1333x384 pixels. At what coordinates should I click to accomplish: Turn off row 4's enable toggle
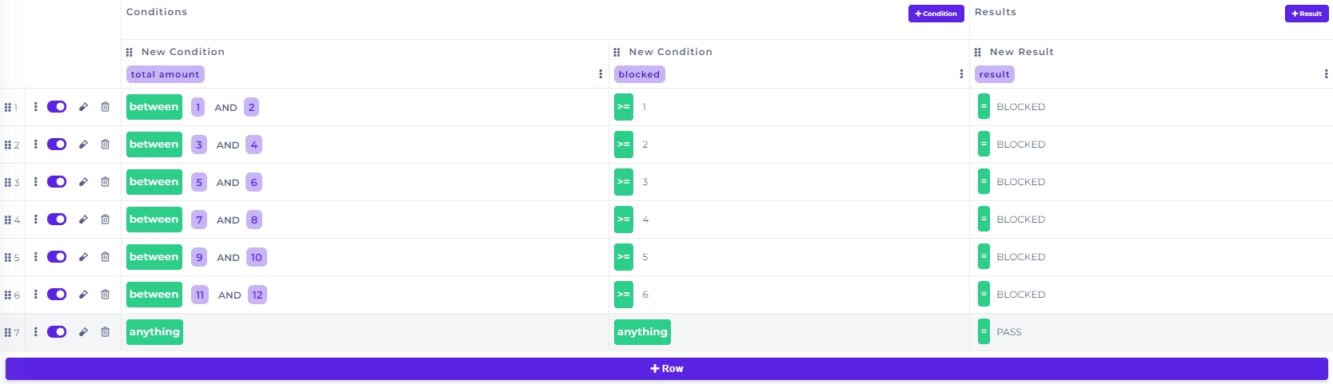(x=57, y=220)
